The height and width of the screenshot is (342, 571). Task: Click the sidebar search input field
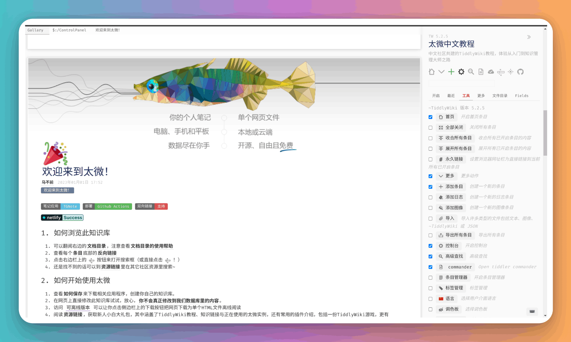click(461, 84)
